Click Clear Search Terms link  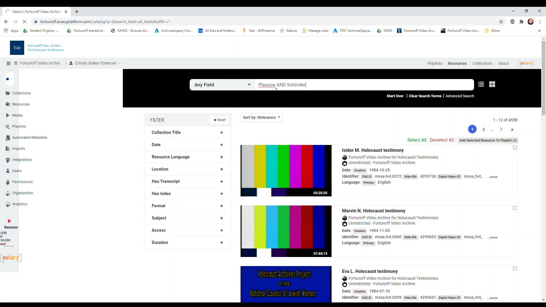[425, 96]
